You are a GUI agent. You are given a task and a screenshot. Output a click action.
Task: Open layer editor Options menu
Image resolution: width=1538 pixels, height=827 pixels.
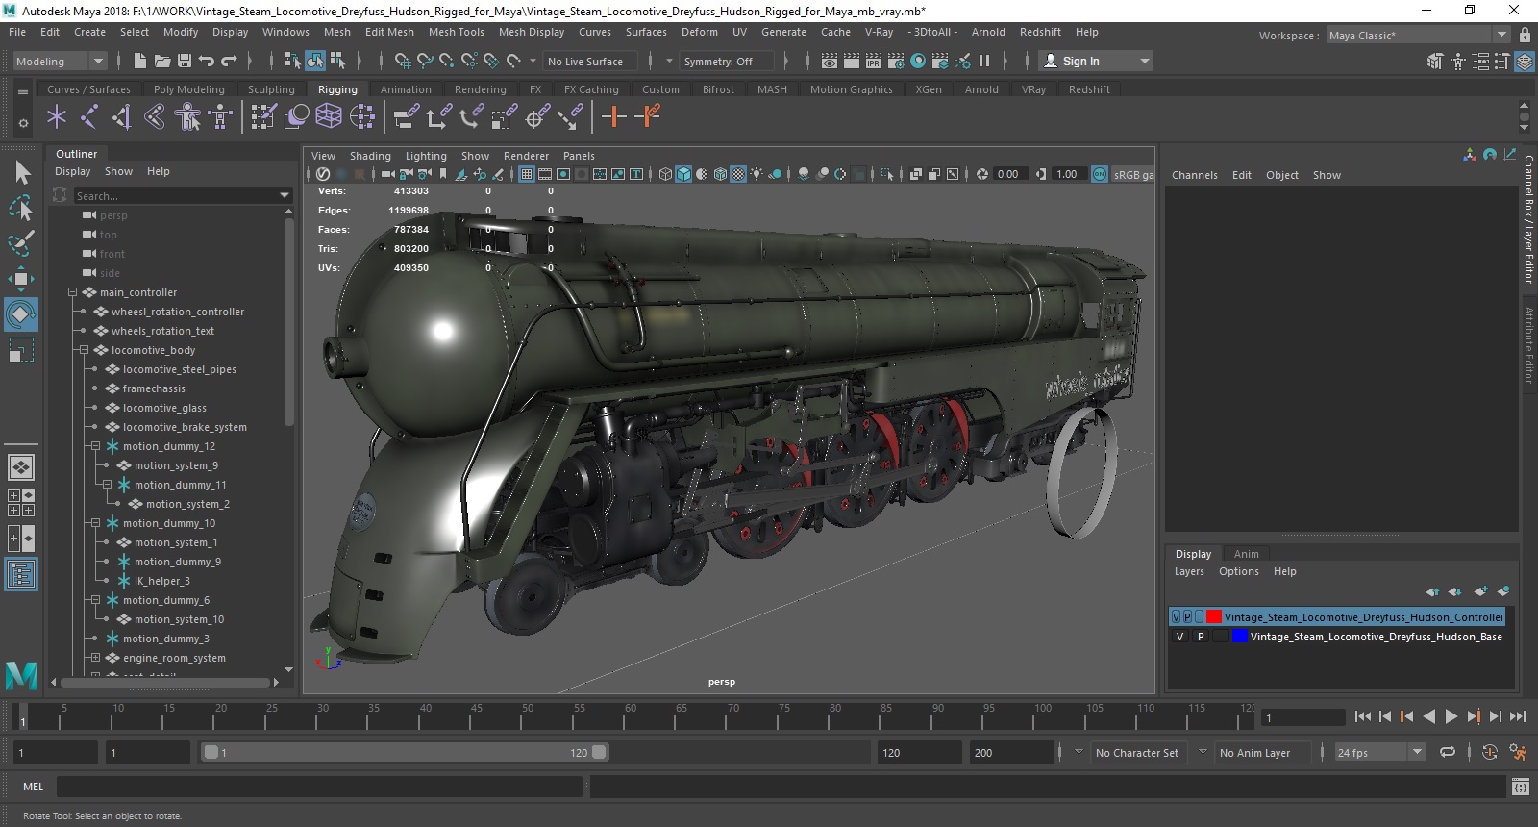[1238, 571]
